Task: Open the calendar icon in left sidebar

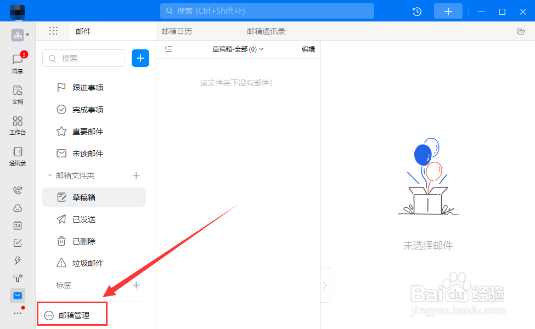Action: click(x=17, y=225)
